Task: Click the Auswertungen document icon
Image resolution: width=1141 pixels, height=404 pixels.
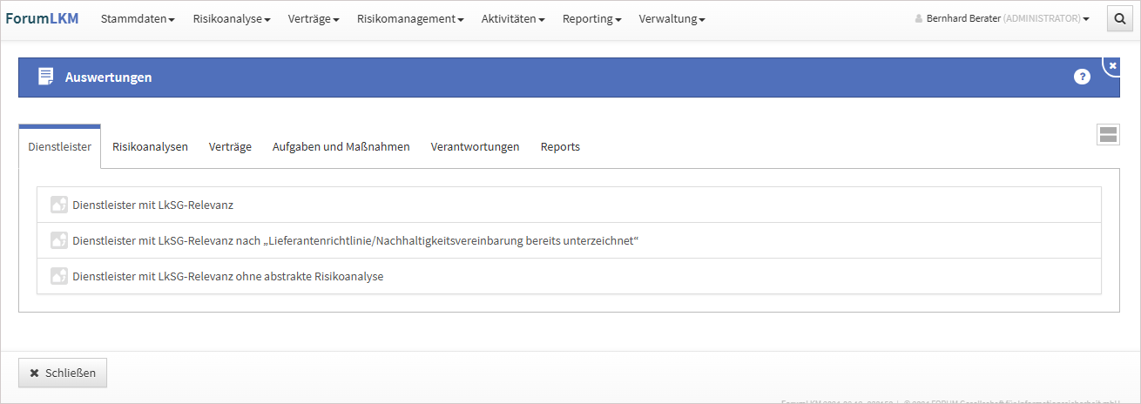Action: tap(45, 77)
